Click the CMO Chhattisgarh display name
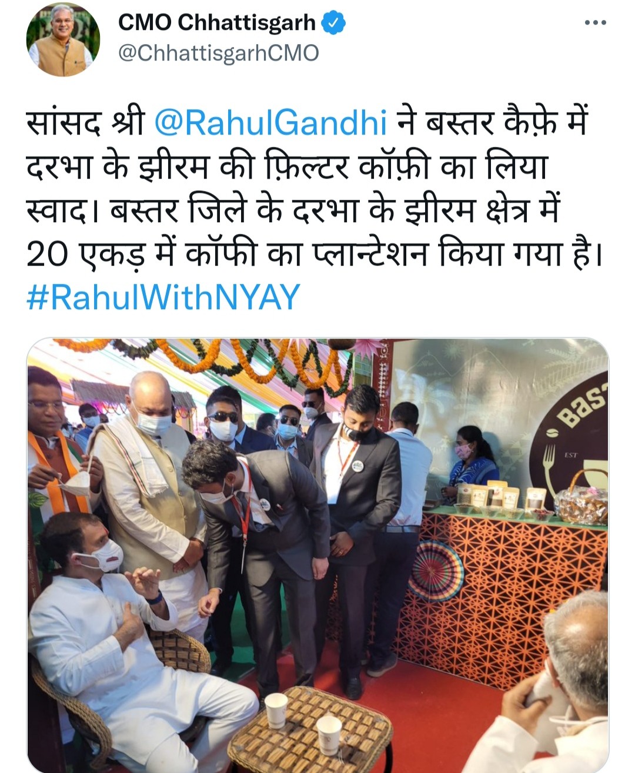The height and width of the screenshot is (773, 635). tap(217, 23)
